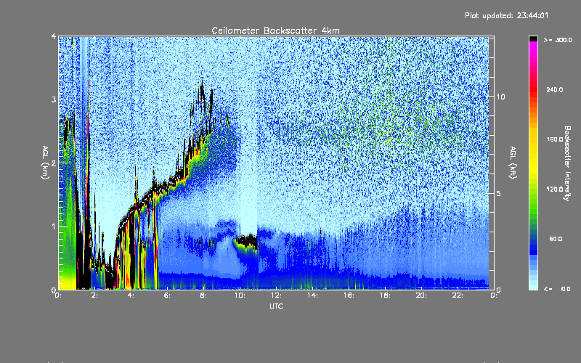Select the '1' km tick on left axis

(x=54, y=227)
